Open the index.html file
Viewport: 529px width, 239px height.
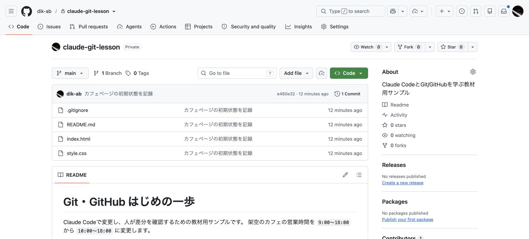click(x=78, y=139)
